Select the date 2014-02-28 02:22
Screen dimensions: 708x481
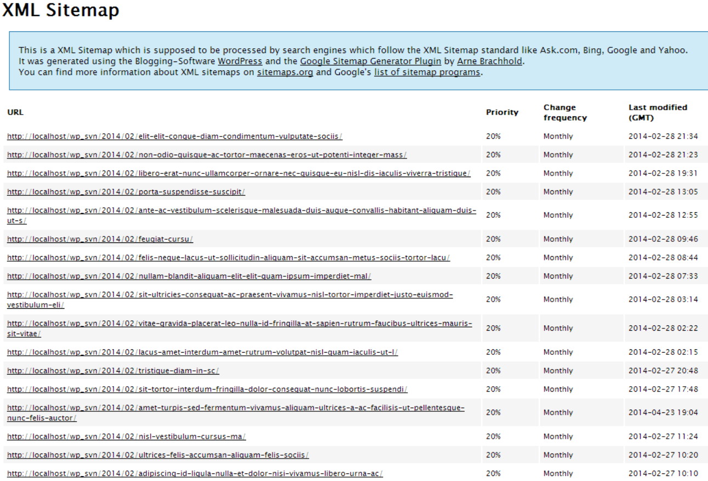(x=663, y=328)
